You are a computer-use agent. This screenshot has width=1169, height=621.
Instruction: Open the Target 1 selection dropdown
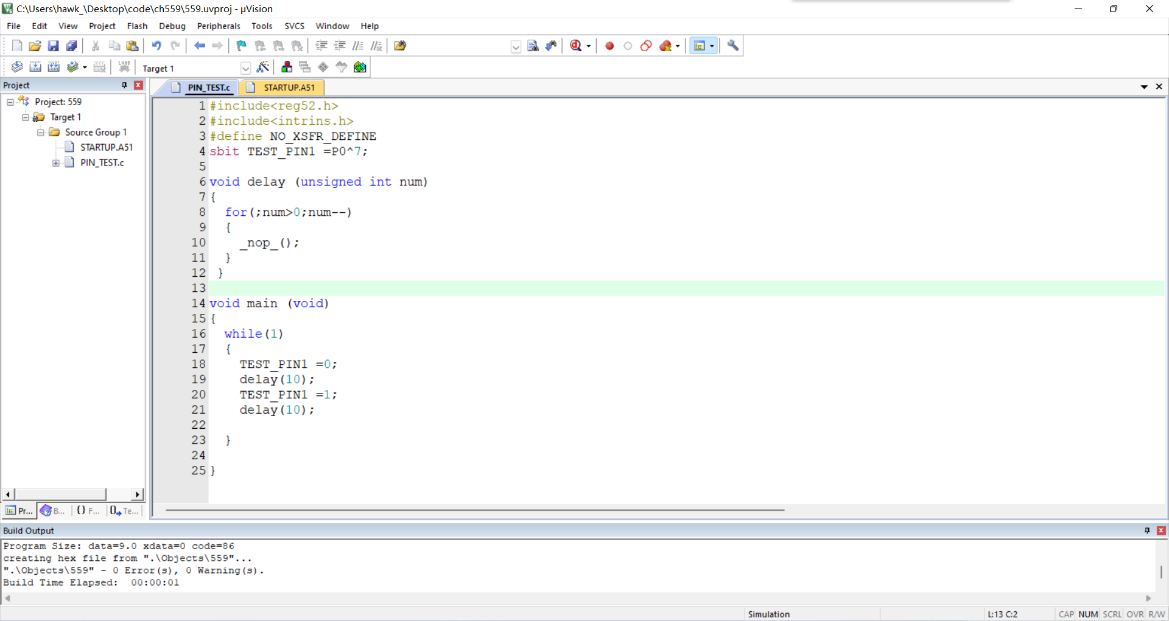[245, 68]
